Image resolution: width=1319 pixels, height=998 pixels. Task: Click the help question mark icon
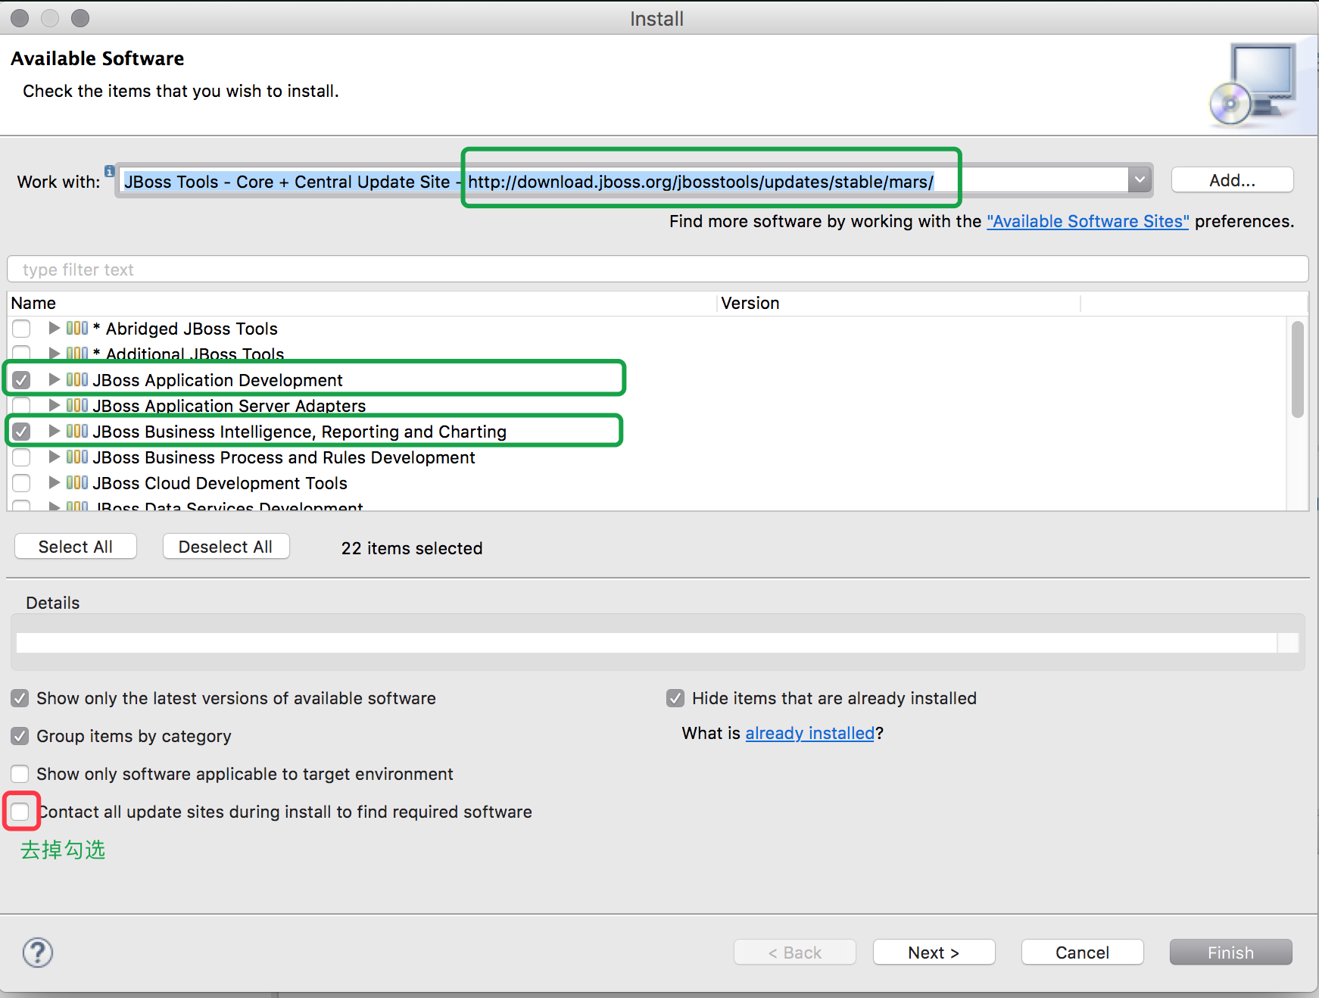pyautogui.click(x=38, y=953)
